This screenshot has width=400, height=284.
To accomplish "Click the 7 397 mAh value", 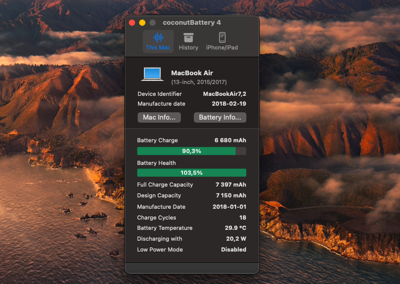I will pos(231,185).
